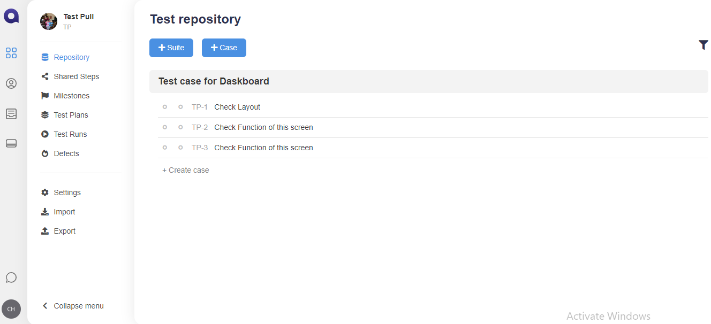Click the card-shaped icon in left rail

[11, 143]
